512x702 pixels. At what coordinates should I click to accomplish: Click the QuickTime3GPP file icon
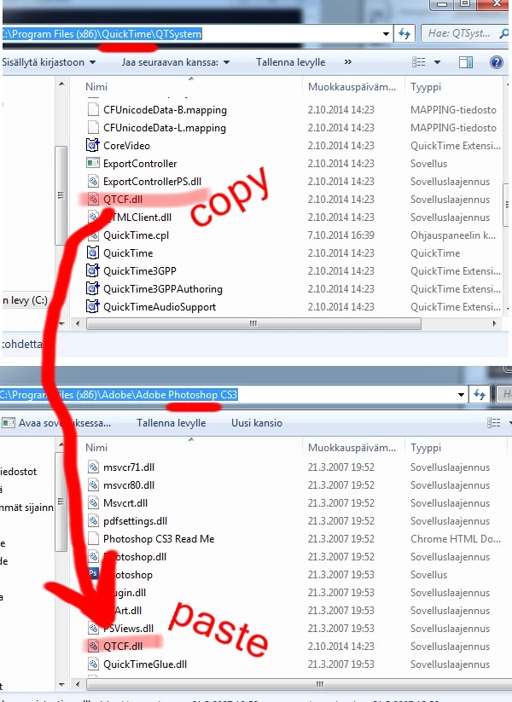(x=93, y=270)
